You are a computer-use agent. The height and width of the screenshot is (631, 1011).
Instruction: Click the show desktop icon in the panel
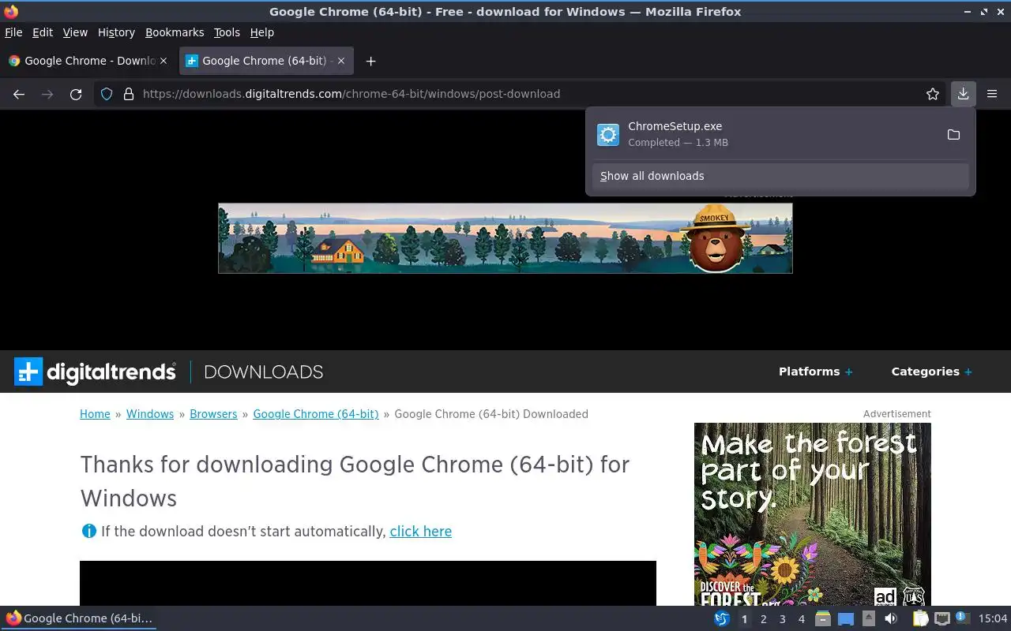coord(846,618)
